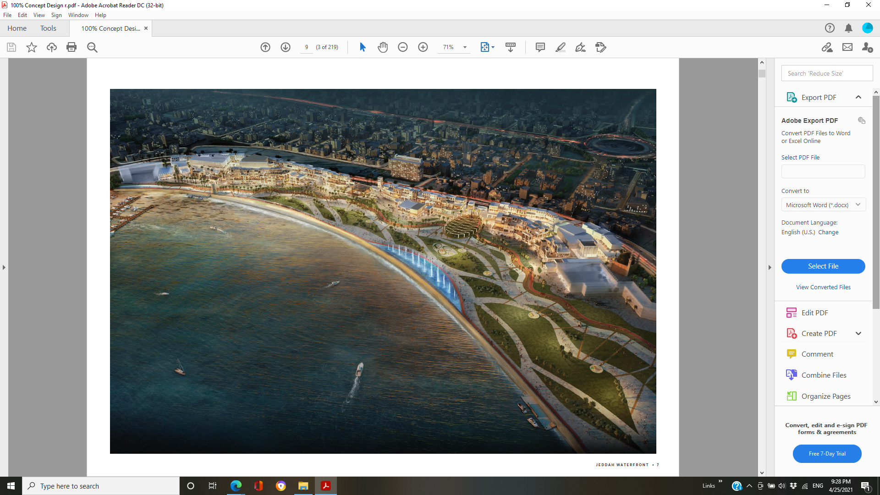The image size is (880, 495).
Task: Click the Search 'Reduce Size' box
Action: coord(827,73)
